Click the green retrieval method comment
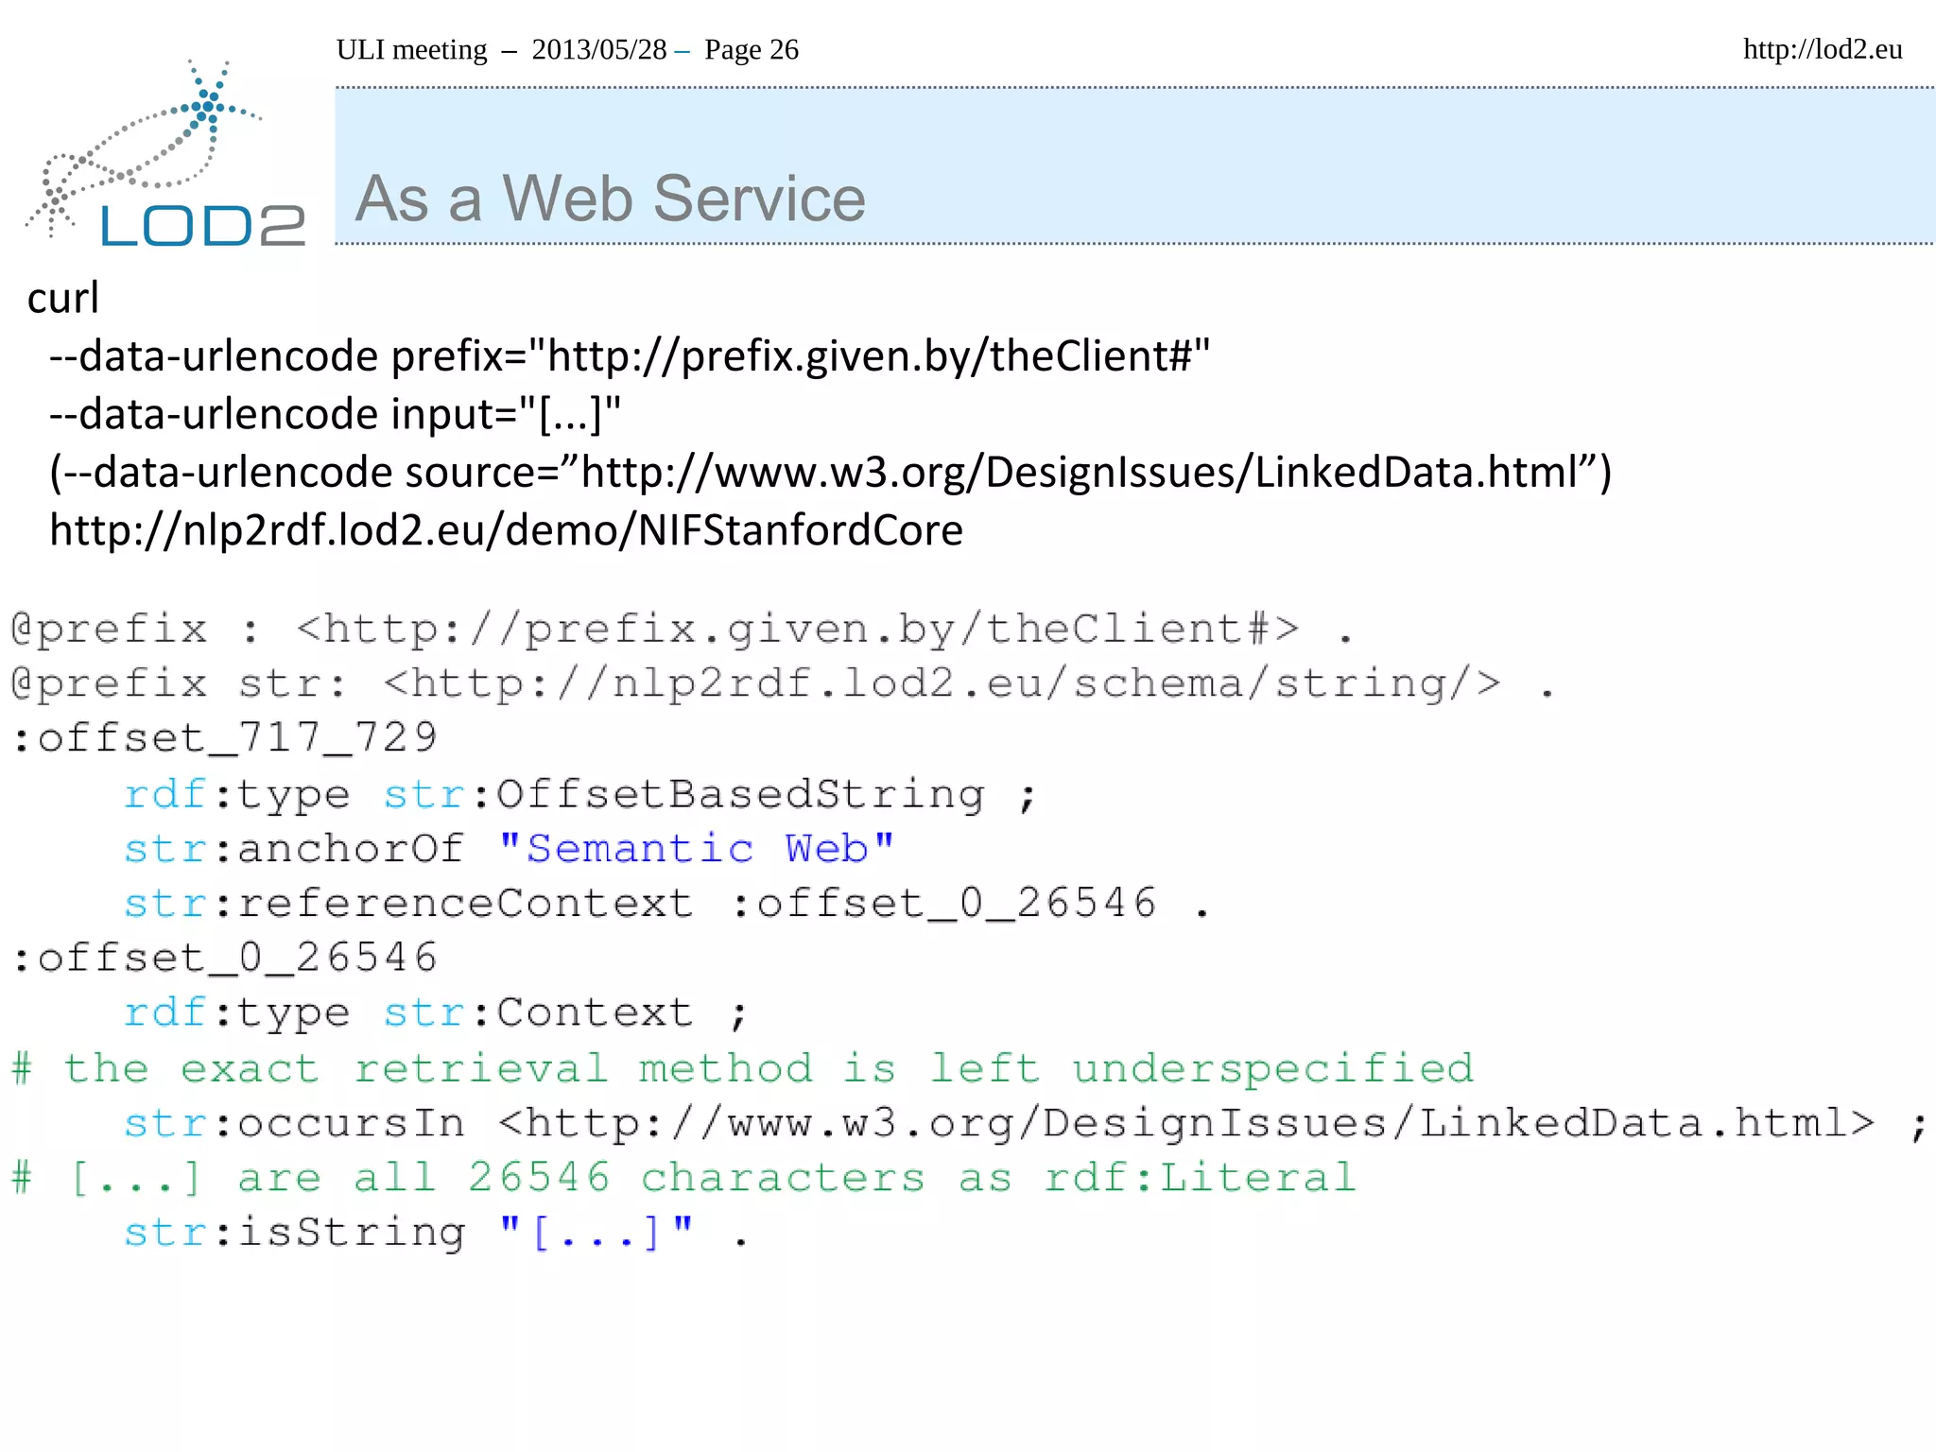Viewport: 1936px width, 1452px height. coord(742,1068)
